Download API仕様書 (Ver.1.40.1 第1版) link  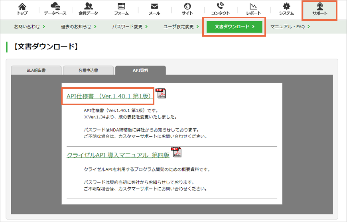click(110, 96)
